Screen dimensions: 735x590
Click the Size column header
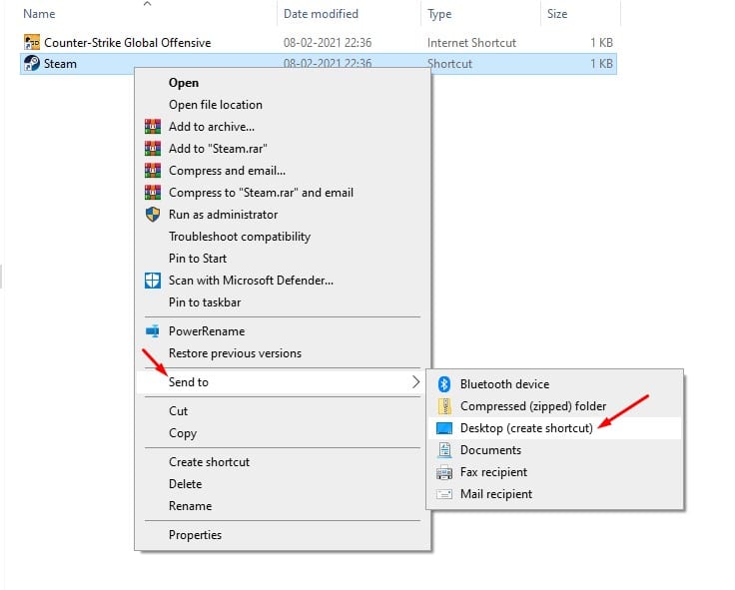(x=557, y=14)
